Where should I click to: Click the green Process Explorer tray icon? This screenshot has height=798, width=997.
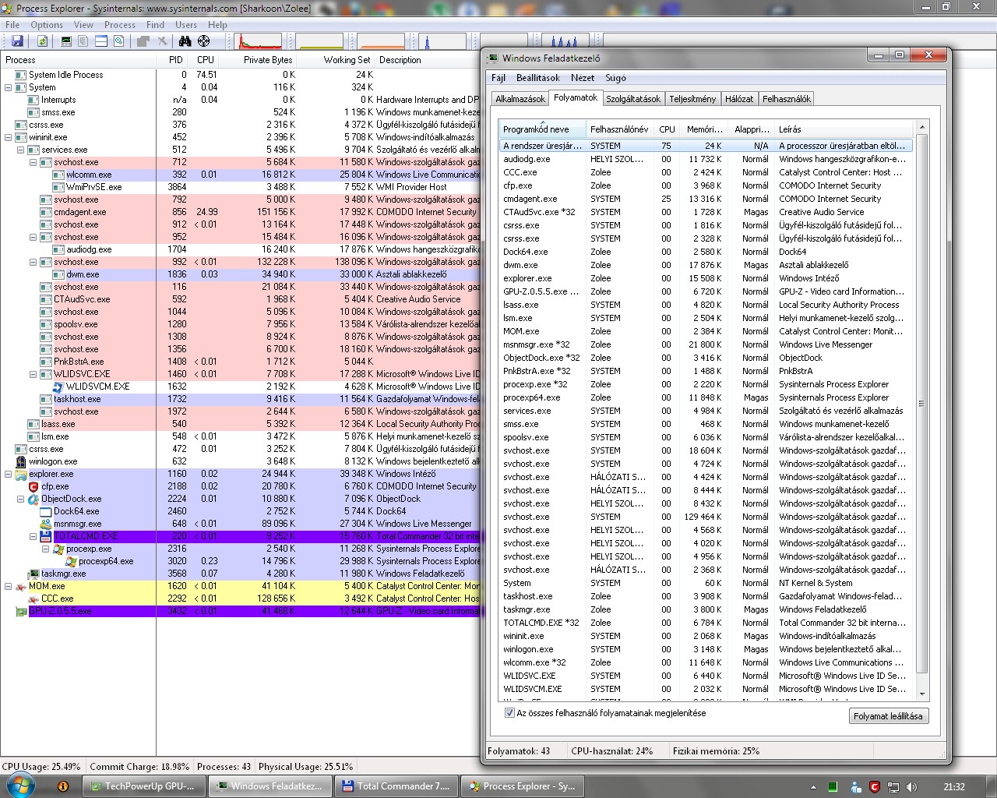click(833, 787)
